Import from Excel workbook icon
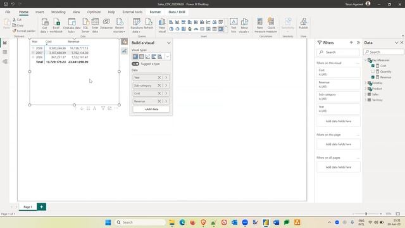This screenshot has height=228, width=405. [56, 25]
